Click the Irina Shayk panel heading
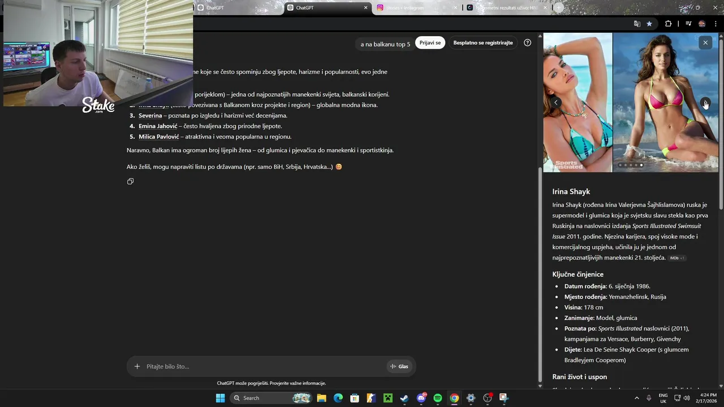The image size is (724, 407). pyautogui.click(x=571, y=192)
